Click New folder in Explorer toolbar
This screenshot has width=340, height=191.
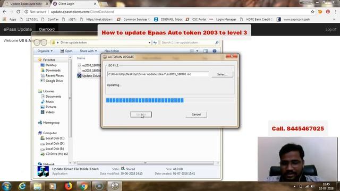112,51
